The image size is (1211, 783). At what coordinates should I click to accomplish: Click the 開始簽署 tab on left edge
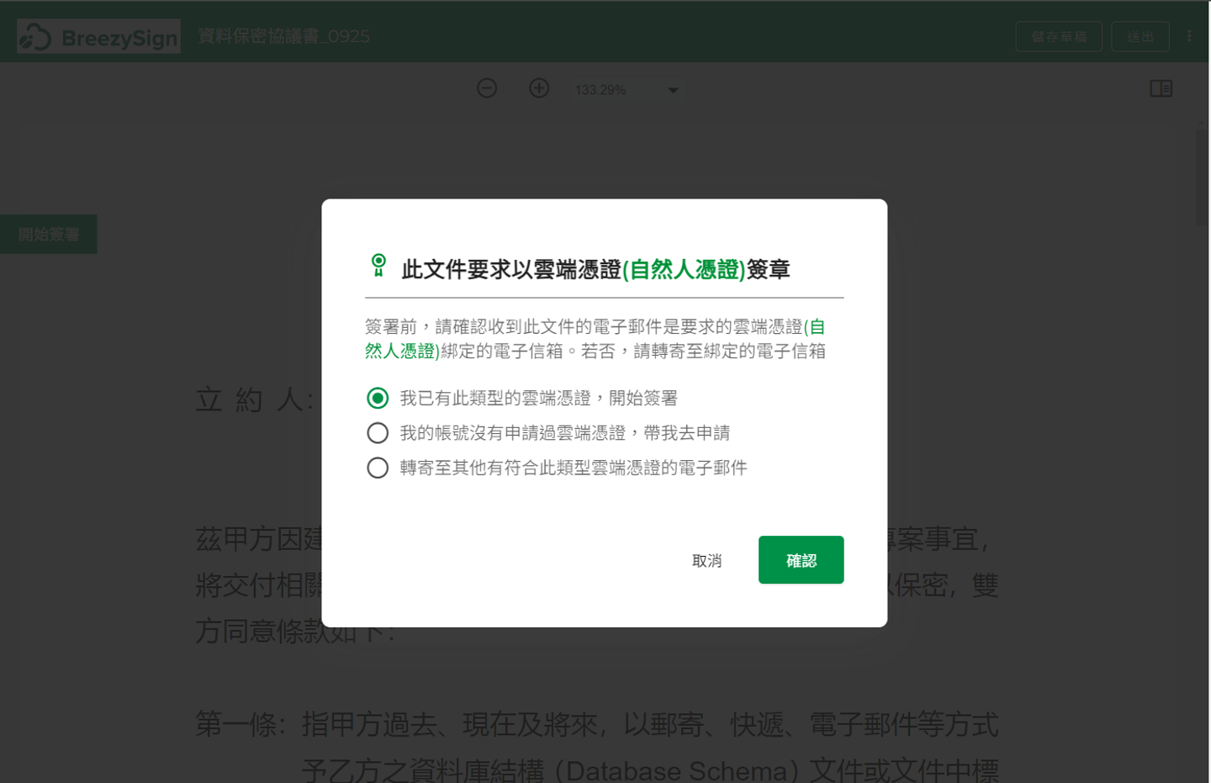click(x=49, y=235)
